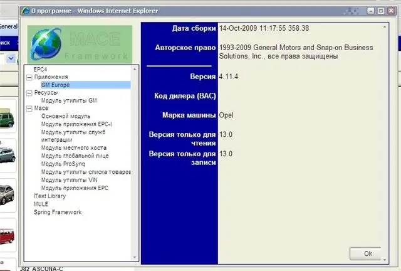Screen dimensions: 401x271
Task: Click the Opel make value
Action: pos(226,115)
